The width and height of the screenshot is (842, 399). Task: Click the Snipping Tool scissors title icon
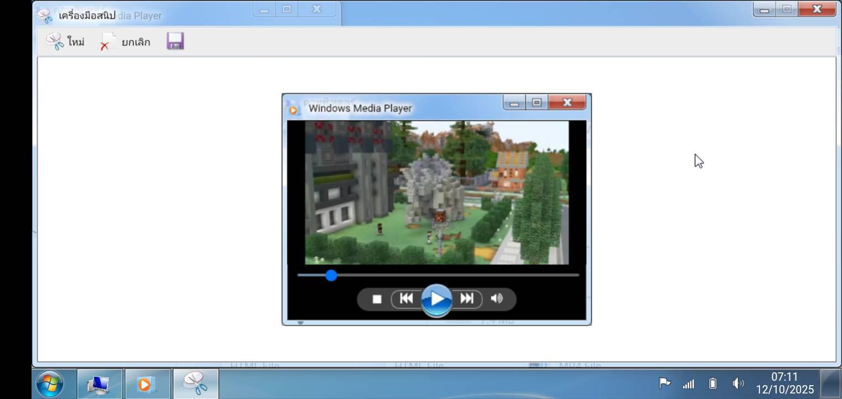(45, 16)
